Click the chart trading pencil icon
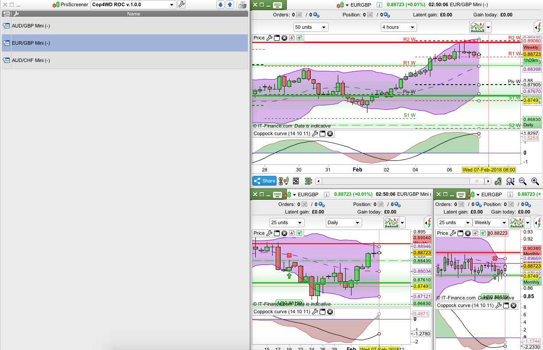This screenshot has height=350, width=543. coord(498,181)
